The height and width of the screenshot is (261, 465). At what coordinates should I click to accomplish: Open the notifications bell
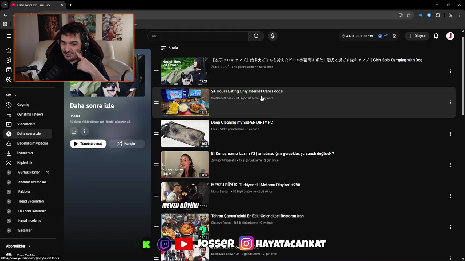(436, 36)
